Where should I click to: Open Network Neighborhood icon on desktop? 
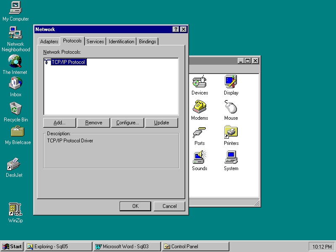click(16, 33)
